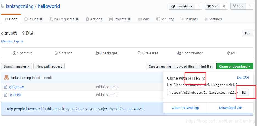The image size is (257, 126).
Task: Click Download ZIP
Action: [x=231, y=108]
